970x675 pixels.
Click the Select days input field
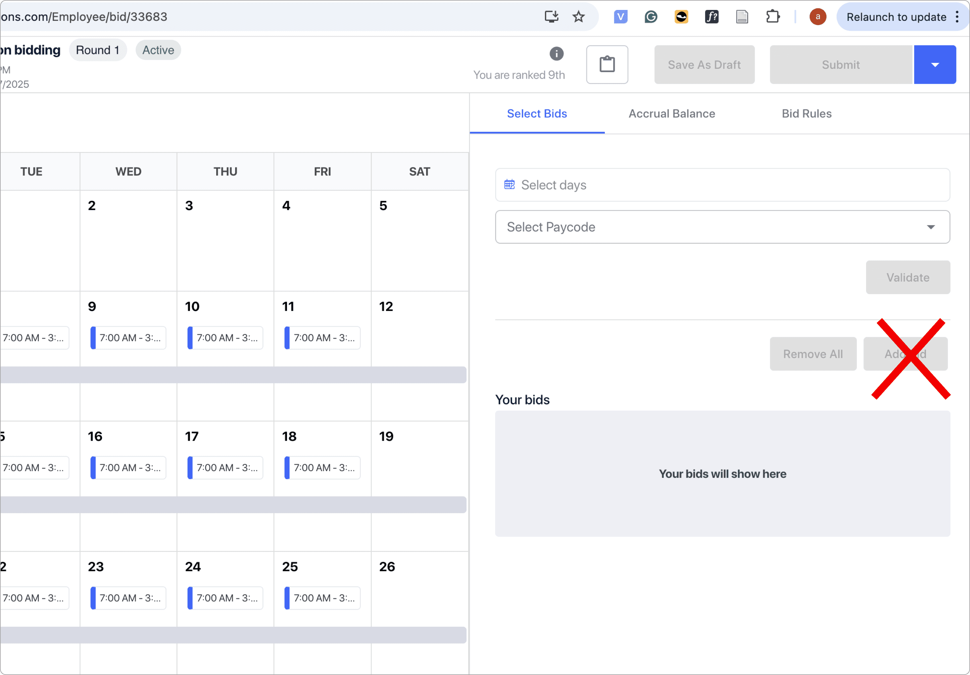click(x=722, y=185)
